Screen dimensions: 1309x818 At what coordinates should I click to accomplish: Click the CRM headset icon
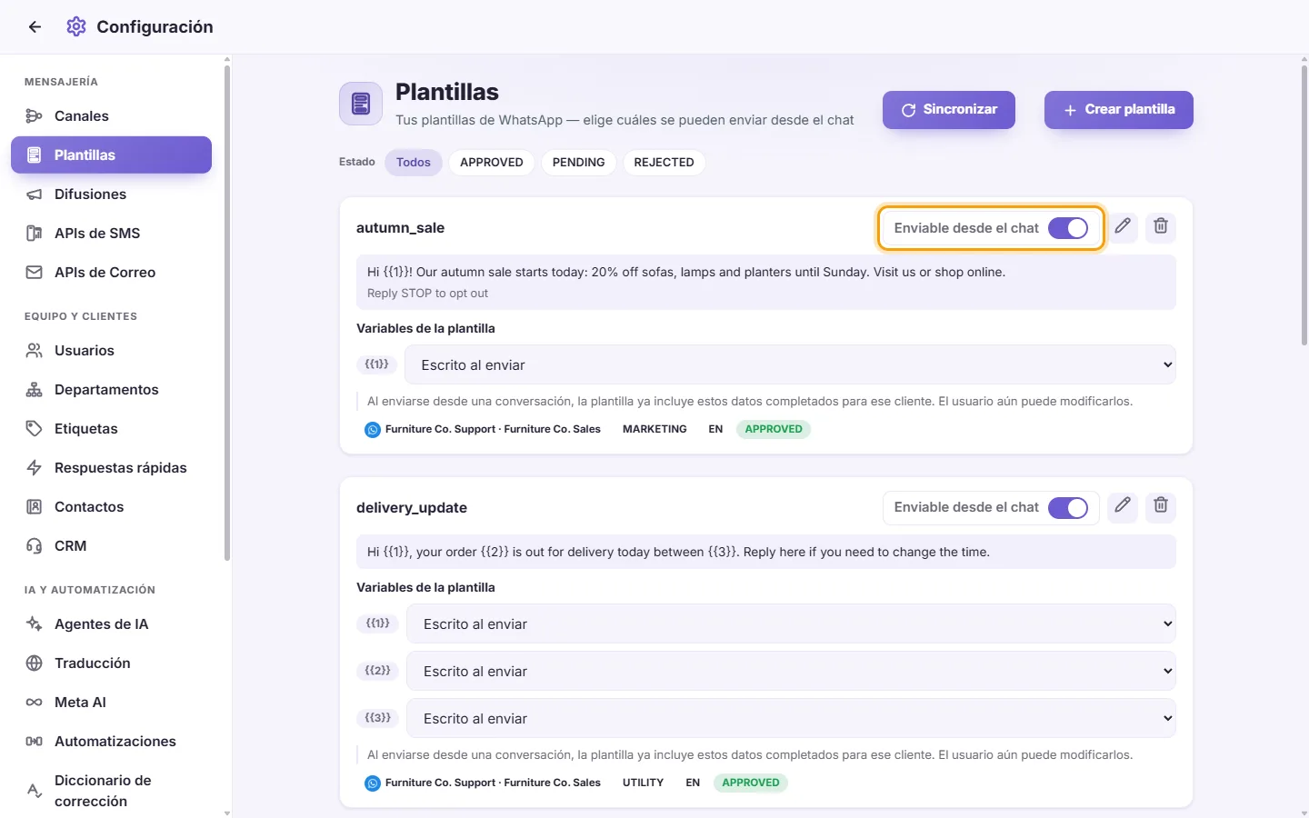(x=35, y=546)
